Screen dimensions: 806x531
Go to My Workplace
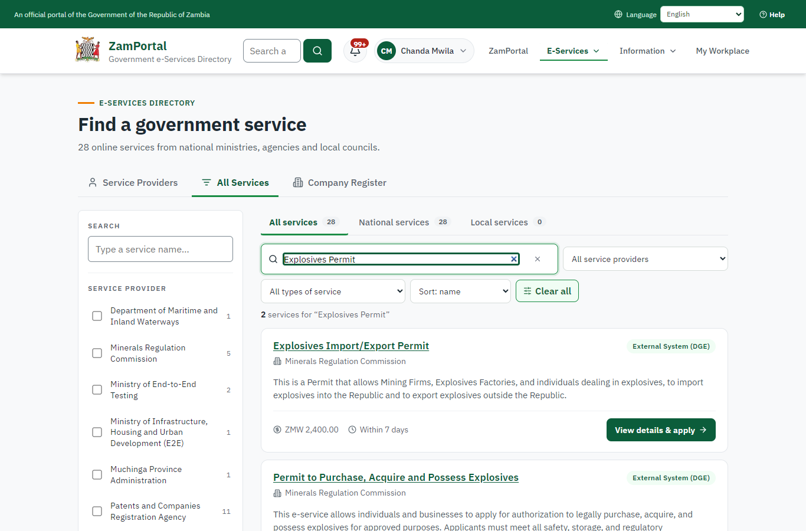(x=722, y=51)
